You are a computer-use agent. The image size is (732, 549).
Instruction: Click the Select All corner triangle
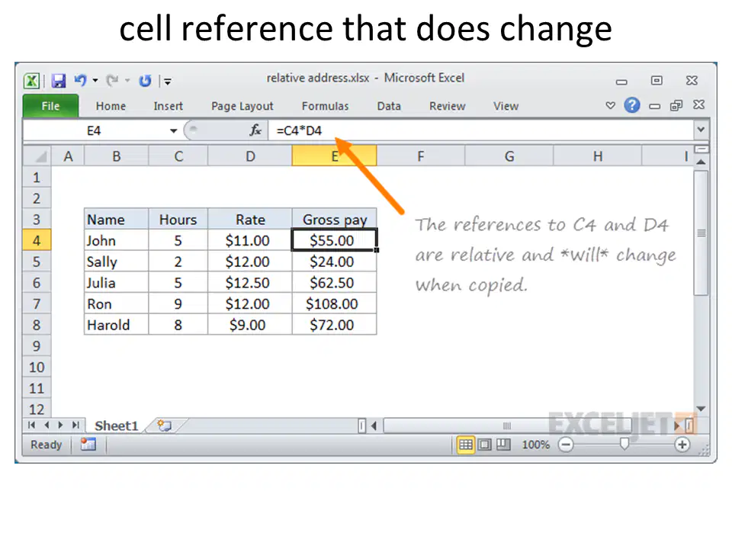coord(37,156)
